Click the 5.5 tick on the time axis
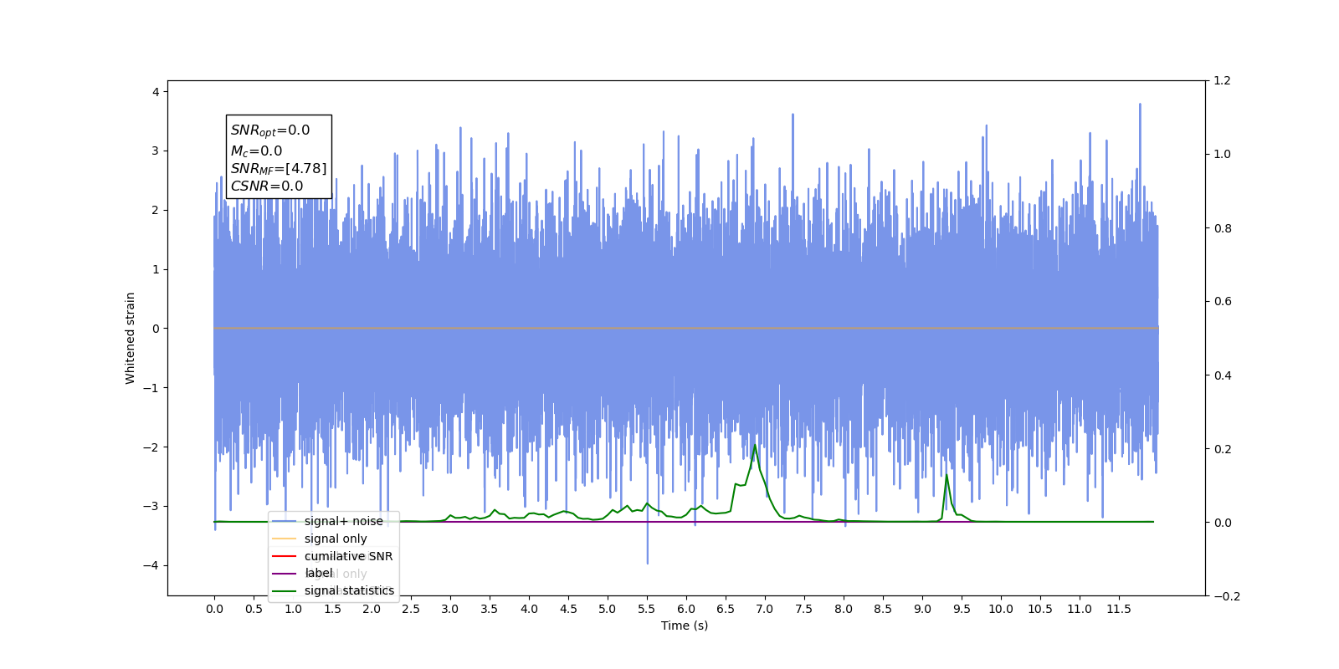The width and height of the screenshot is (1339, 669). 647,609
